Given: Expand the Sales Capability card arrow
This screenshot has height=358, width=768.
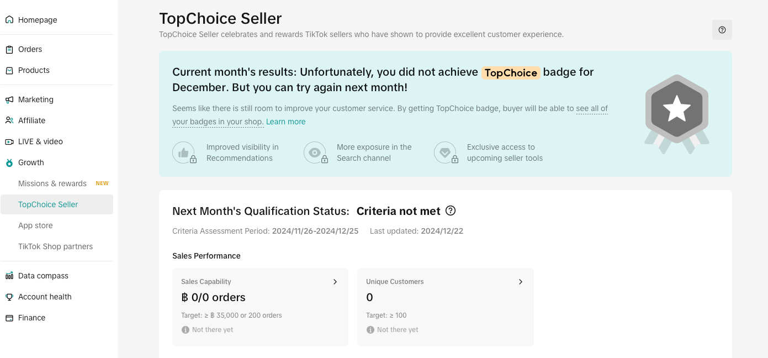Looking at the screenshot, I should coord(335,282).
